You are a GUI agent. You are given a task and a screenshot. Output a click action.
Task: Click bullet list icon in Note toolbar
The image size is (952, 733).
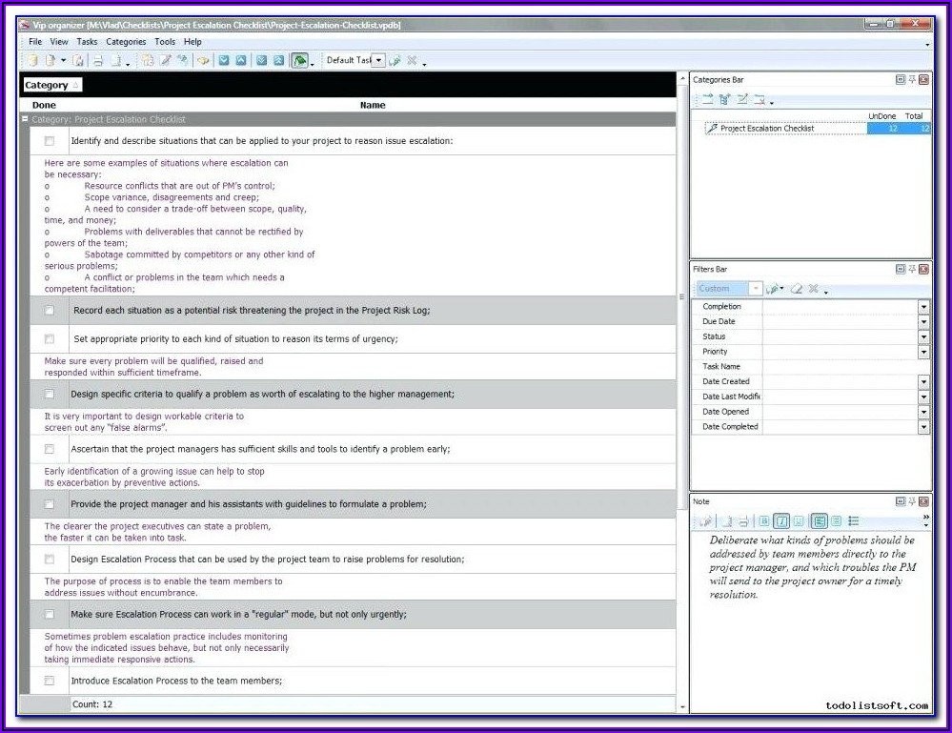click(x=853, y=521)
